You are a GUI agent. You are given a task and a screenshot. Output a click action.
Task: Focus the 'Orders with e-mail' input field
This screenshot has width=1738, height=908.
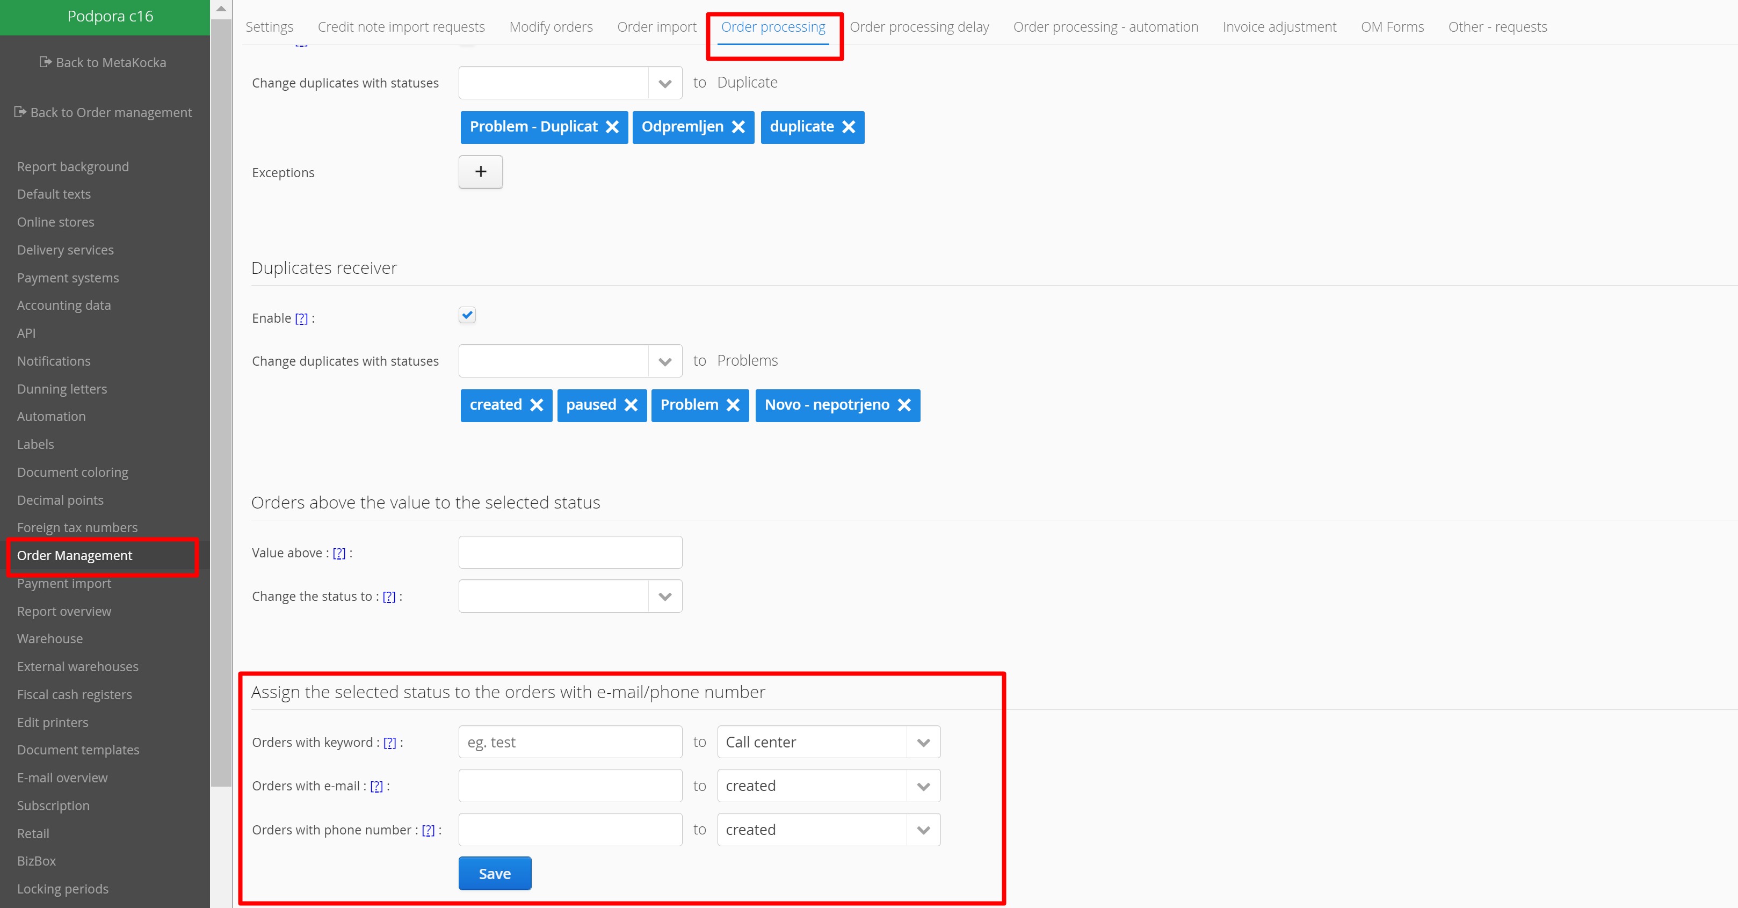tap(570, 786)
